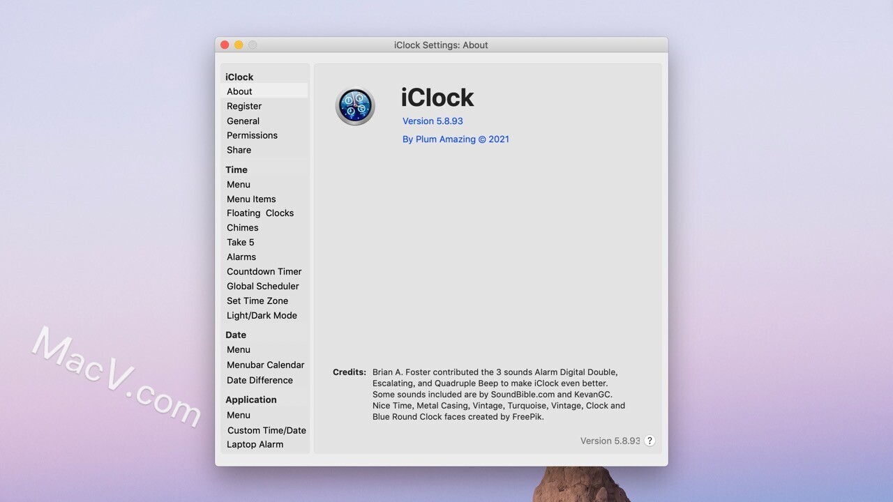The width and height of the screenshot is (893, 502).
Task: Open help with the question mark button
Action: [650, 441]
